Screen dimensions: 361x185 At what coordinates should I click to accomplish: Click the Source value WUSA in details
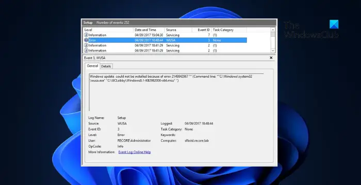point(122,123)
